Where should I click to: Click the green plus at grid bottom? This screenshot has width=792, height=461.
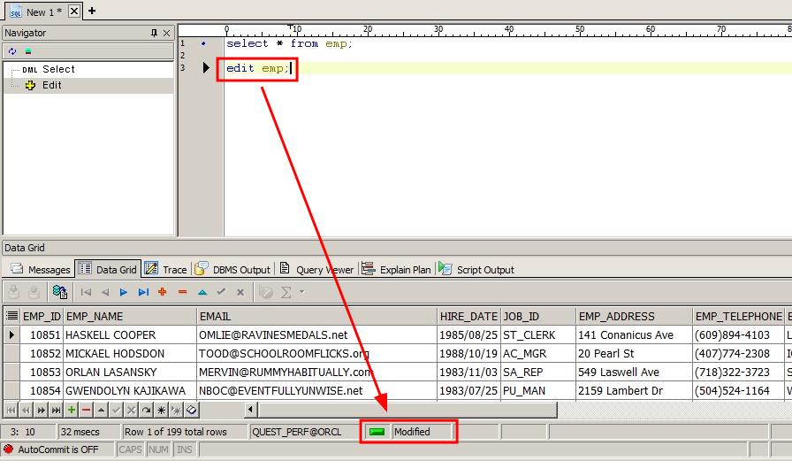[x=72, y=410]
